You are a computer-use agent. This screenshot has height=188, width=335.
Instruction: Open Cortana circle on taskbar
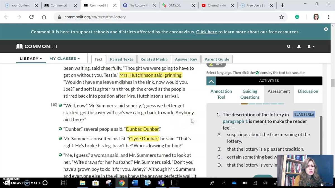point(45,183)
